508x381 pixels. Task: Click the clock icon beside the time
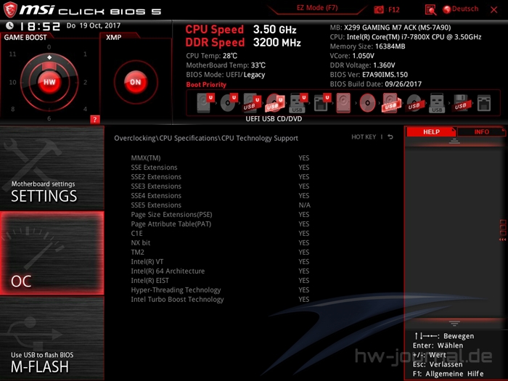(9, 25)
